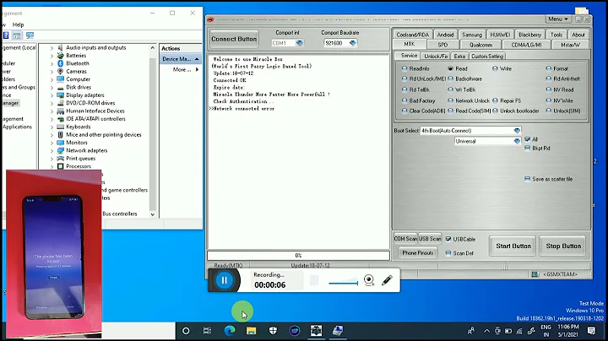The image size is (608, 341).
Task: Click the COM Scan button
Action: [x=405, y=239]
